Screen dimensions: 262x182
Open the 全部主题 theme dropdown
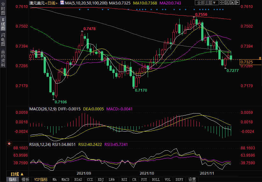[207, 3]
